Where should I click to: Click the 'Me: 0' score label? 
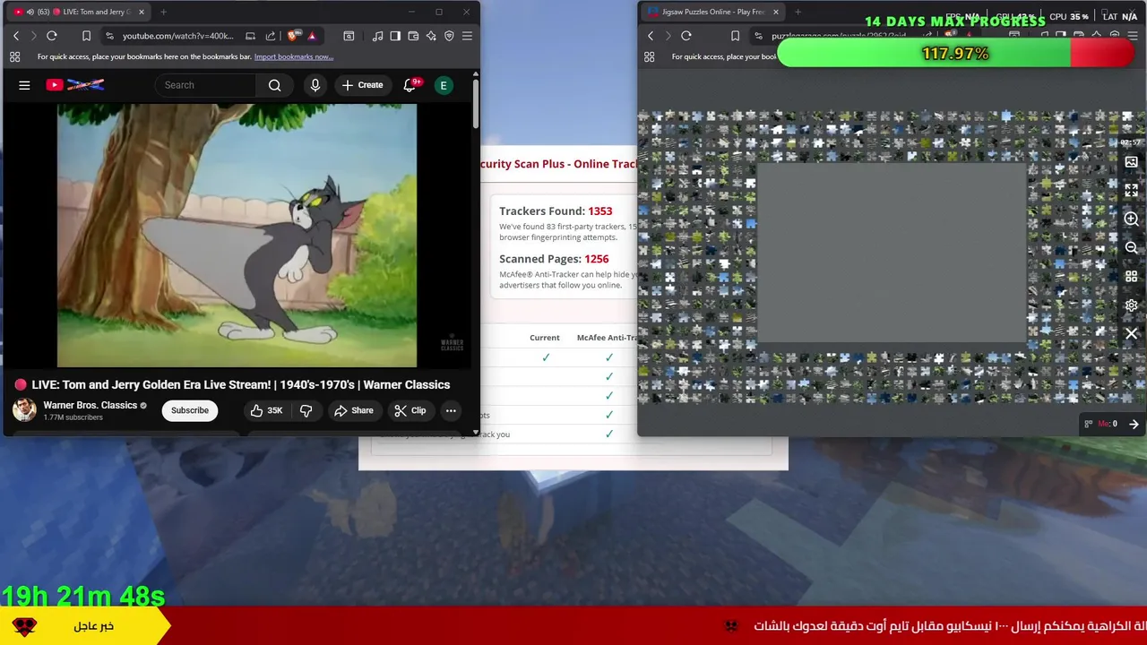click(x=1108, y=424)
